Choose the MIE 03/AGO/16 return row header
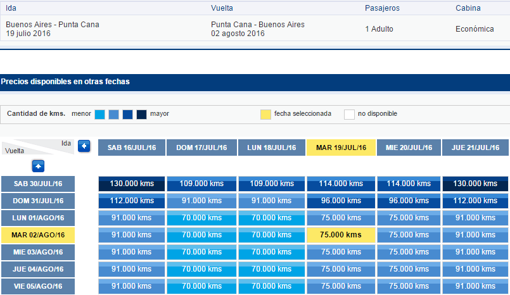The image size is (510, 295). [38, 252]
